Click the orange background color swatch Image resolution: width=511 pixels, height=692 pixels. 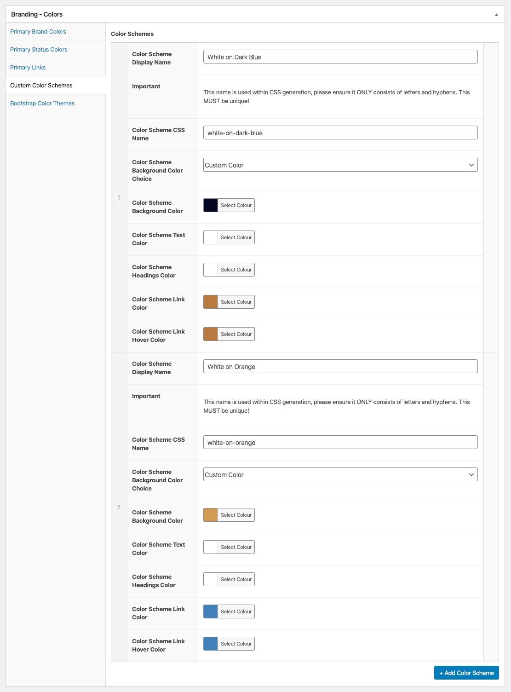pyautogui.click(x=211, y=515)
